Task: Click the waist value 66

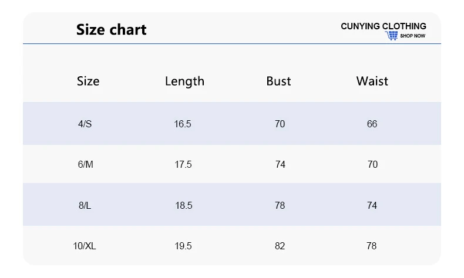Action: point(372,124)
